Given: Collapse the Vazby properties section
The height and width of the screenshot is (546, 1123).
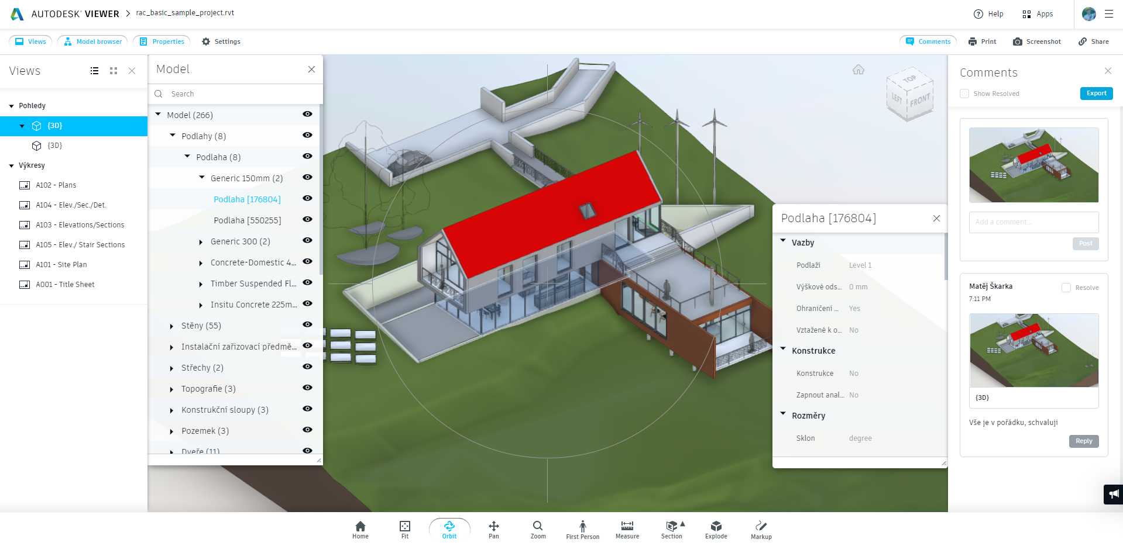Looking at the screenshot, I should click(783, 241).
